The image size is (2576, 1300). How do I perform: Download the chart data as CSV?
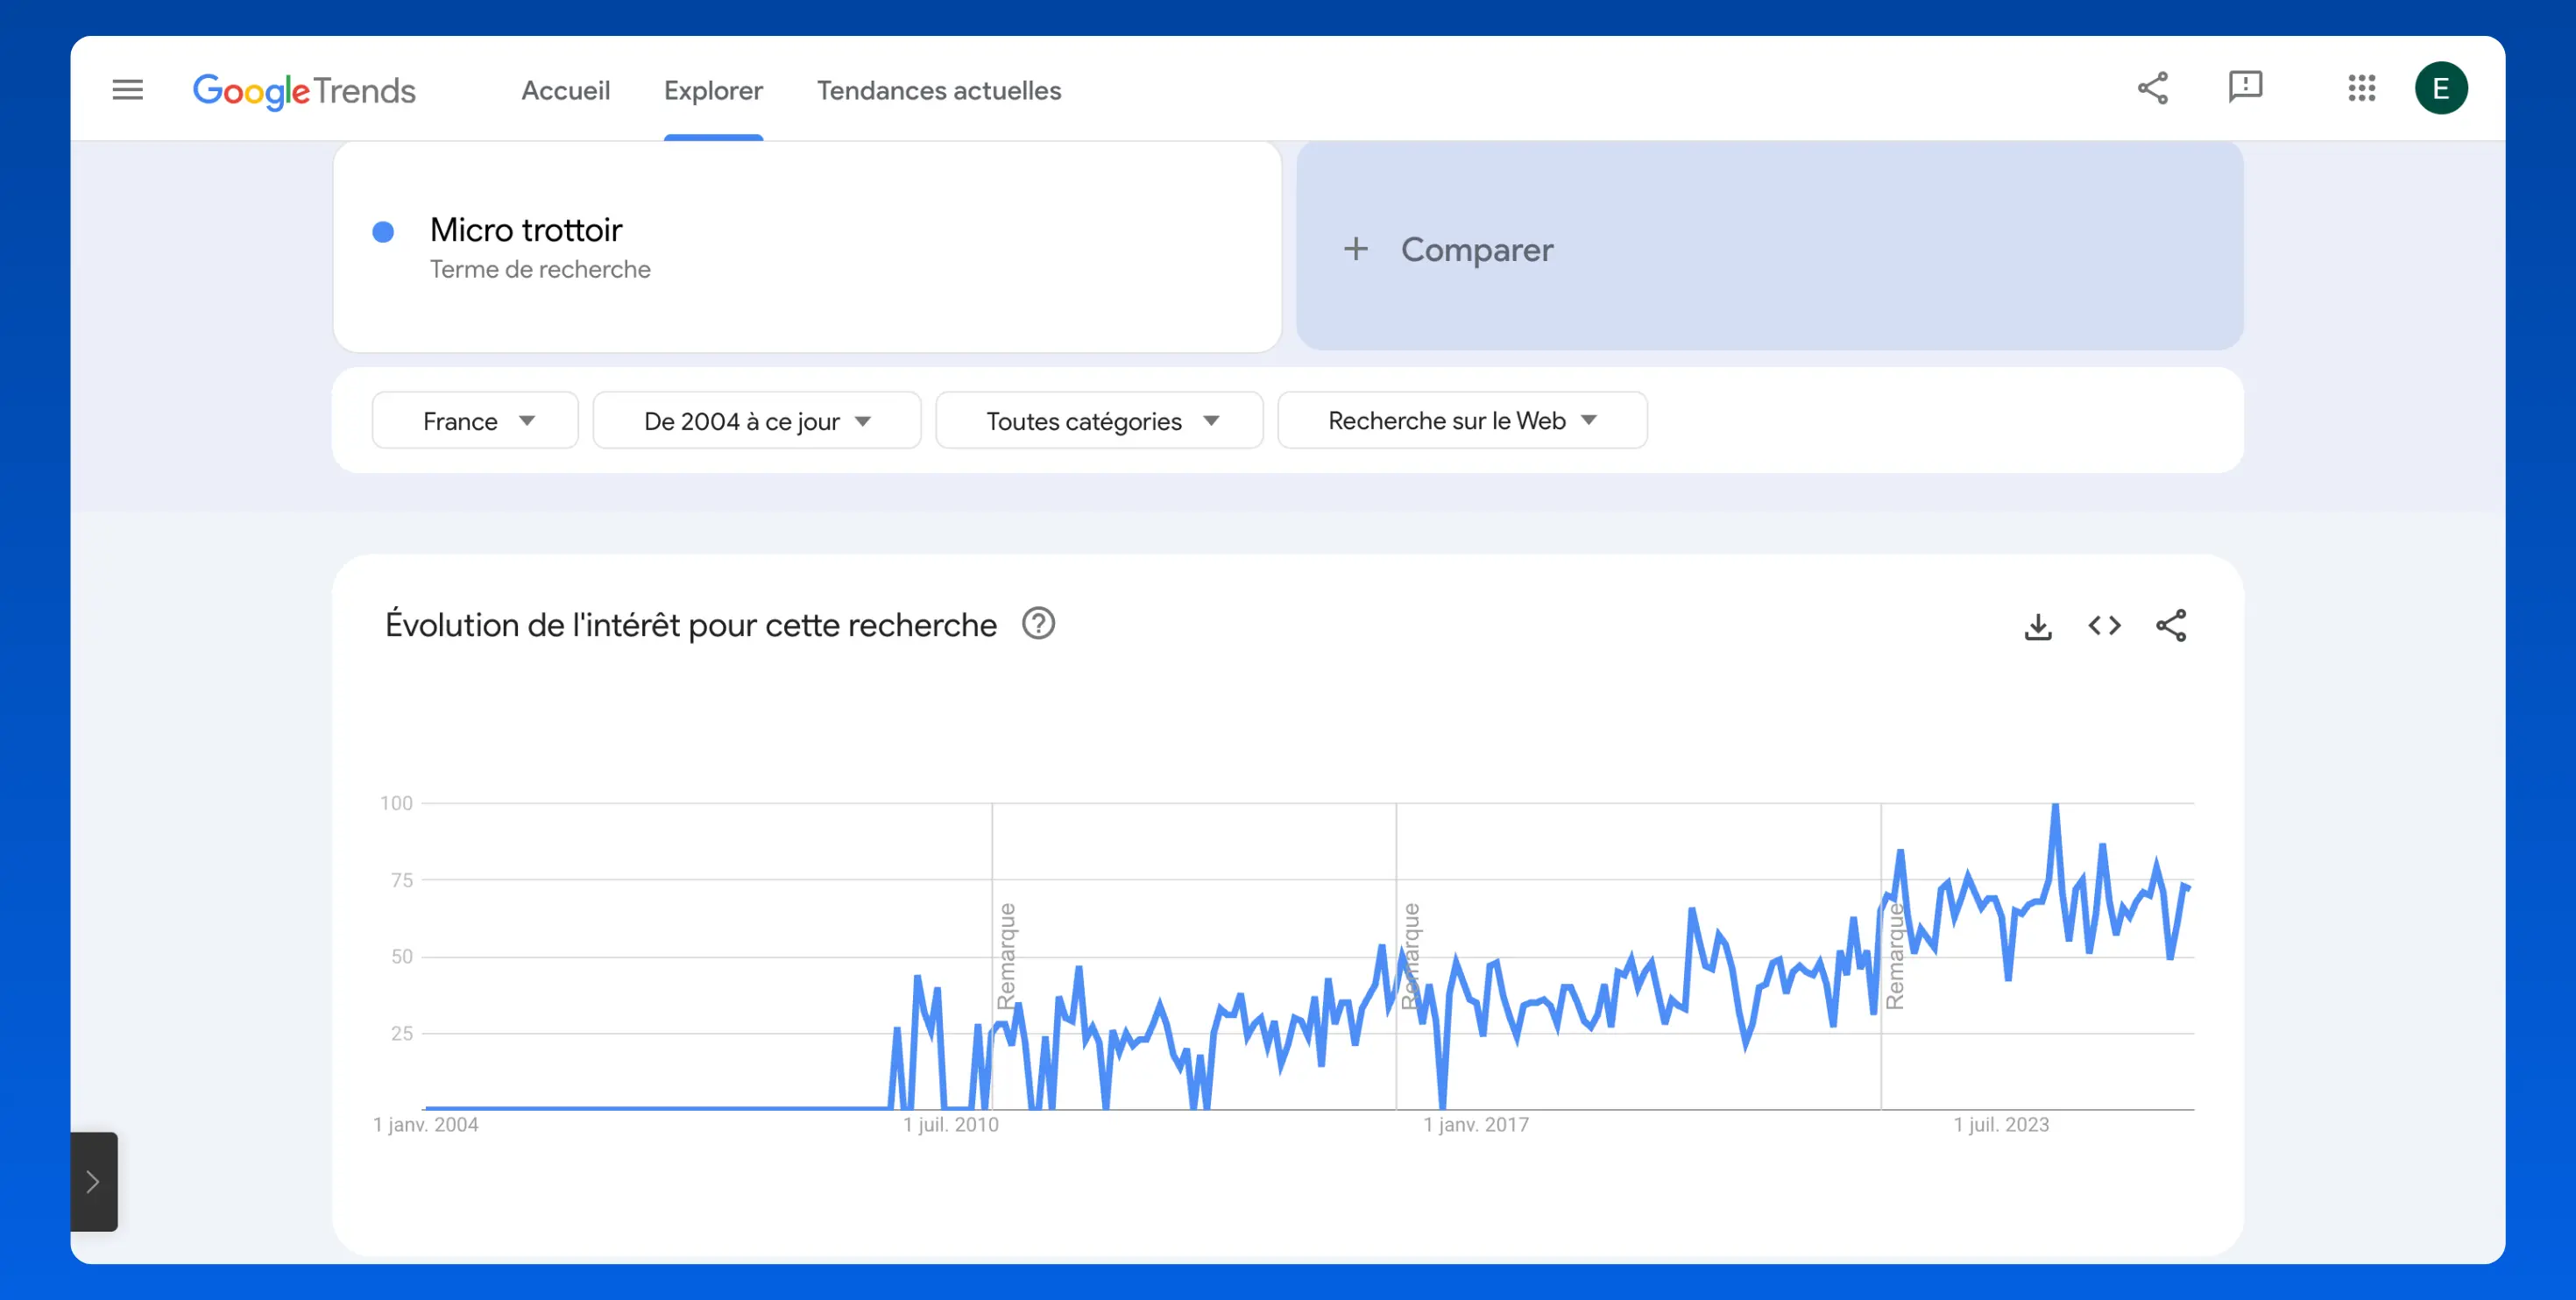[x=2037, y=627]
